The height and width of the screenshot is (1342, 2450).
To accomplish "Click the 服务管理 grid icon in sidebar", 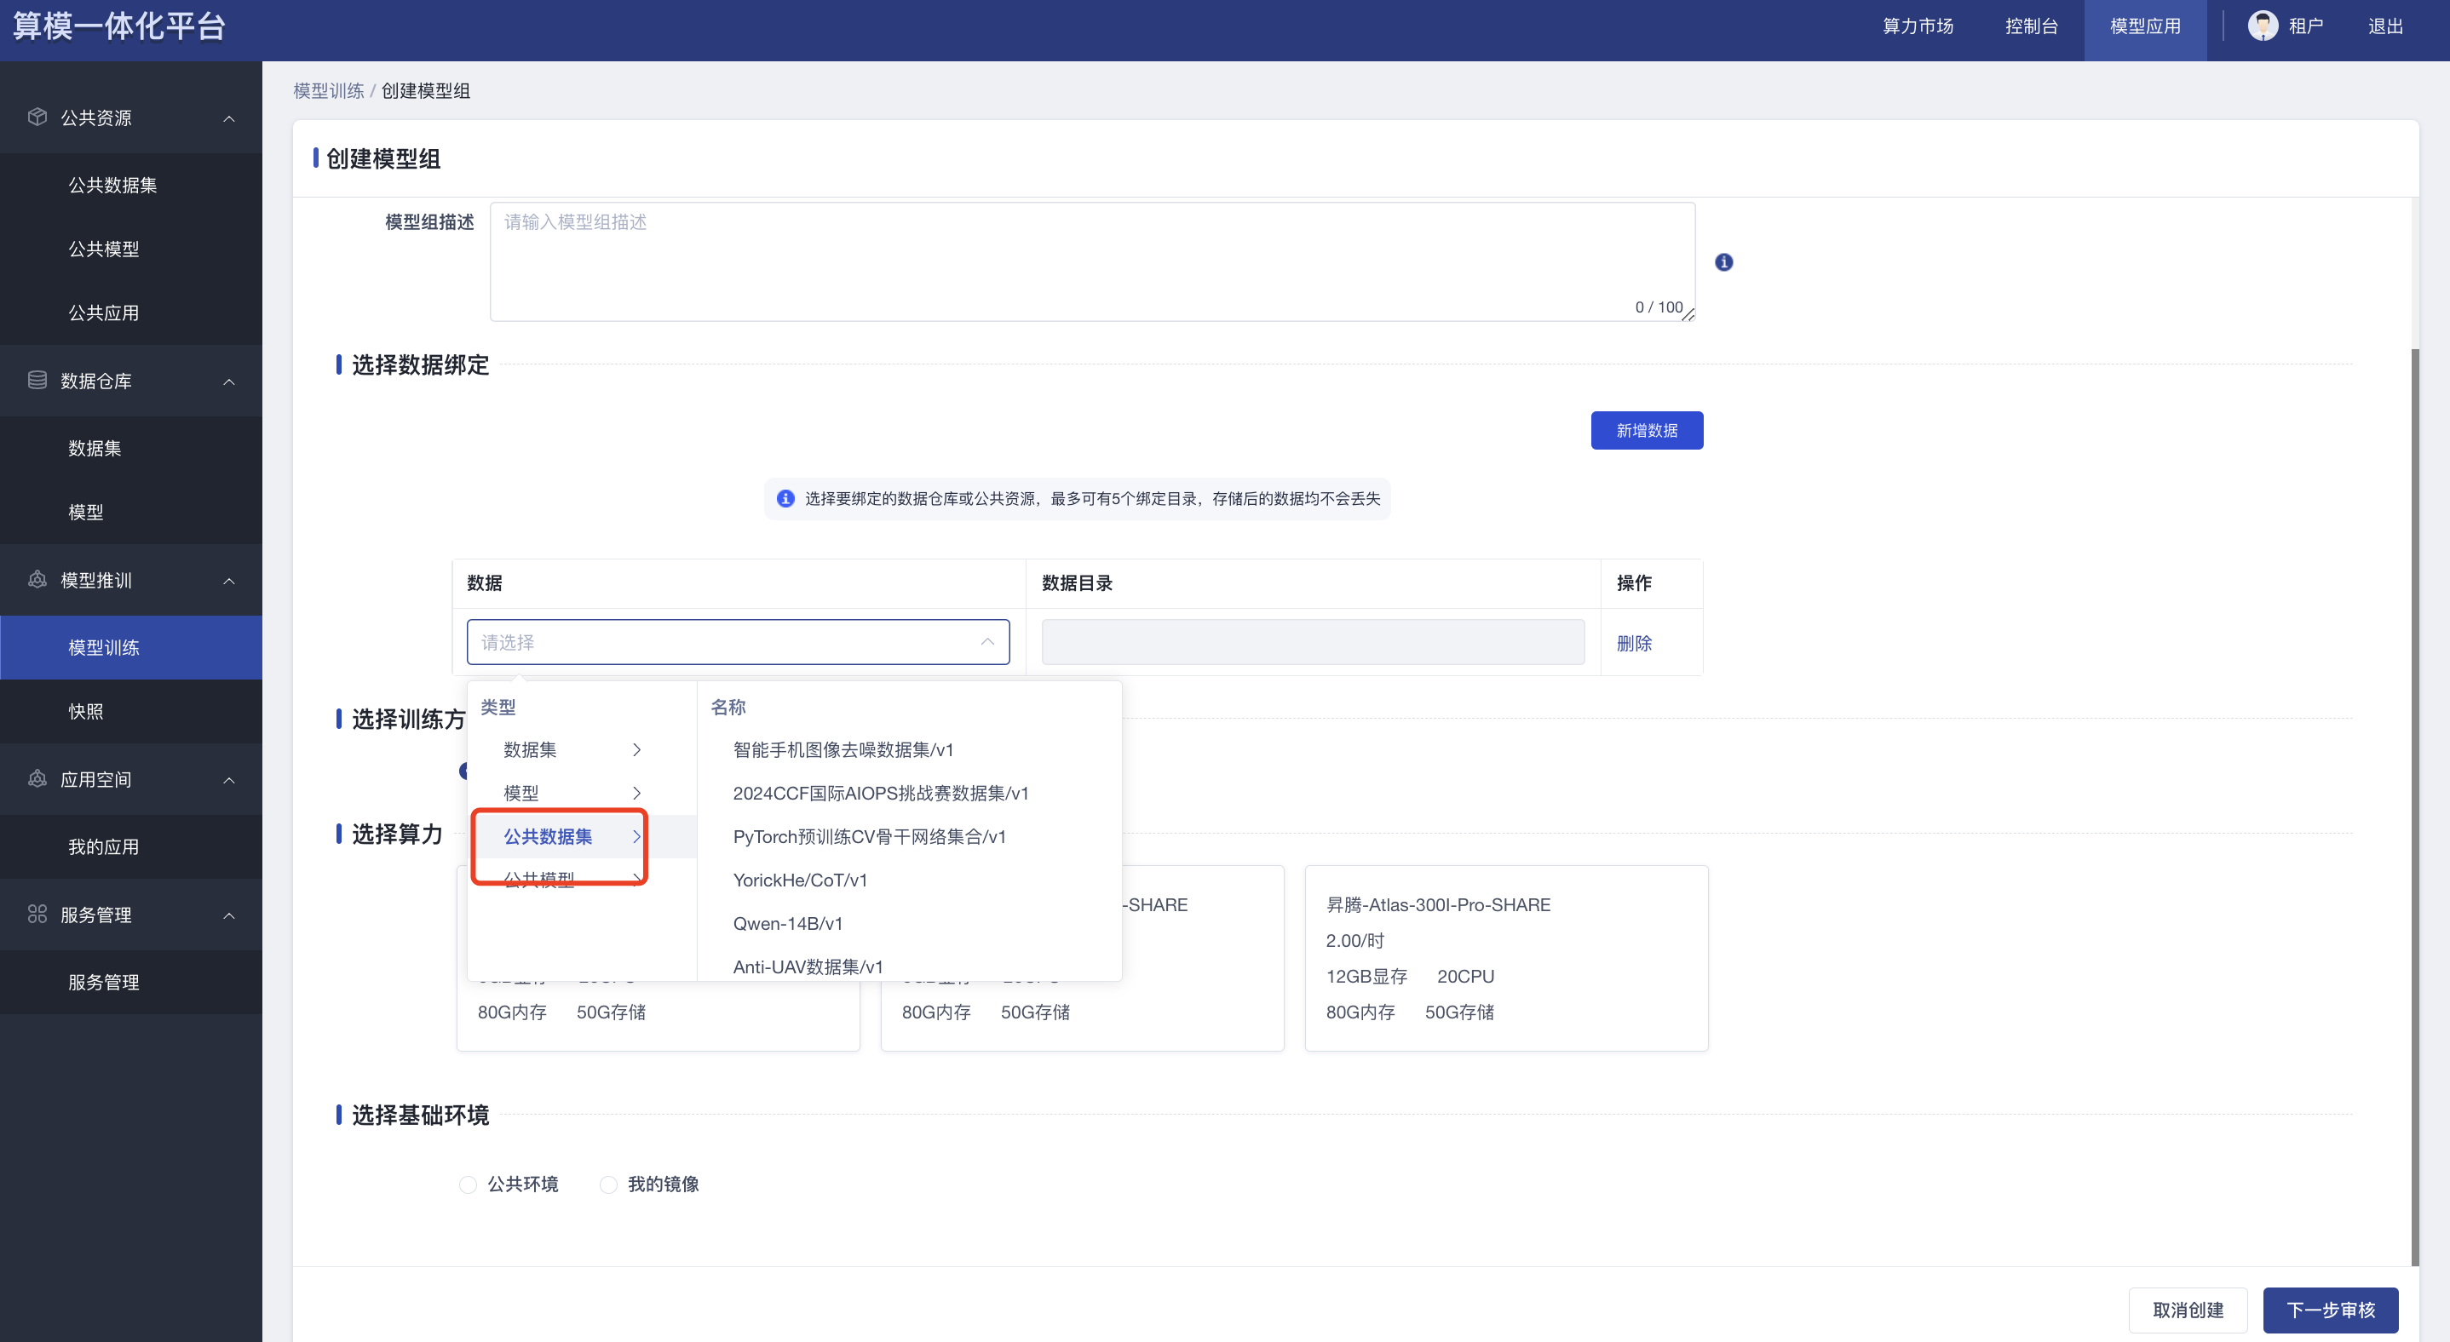I will click(37, 915).
